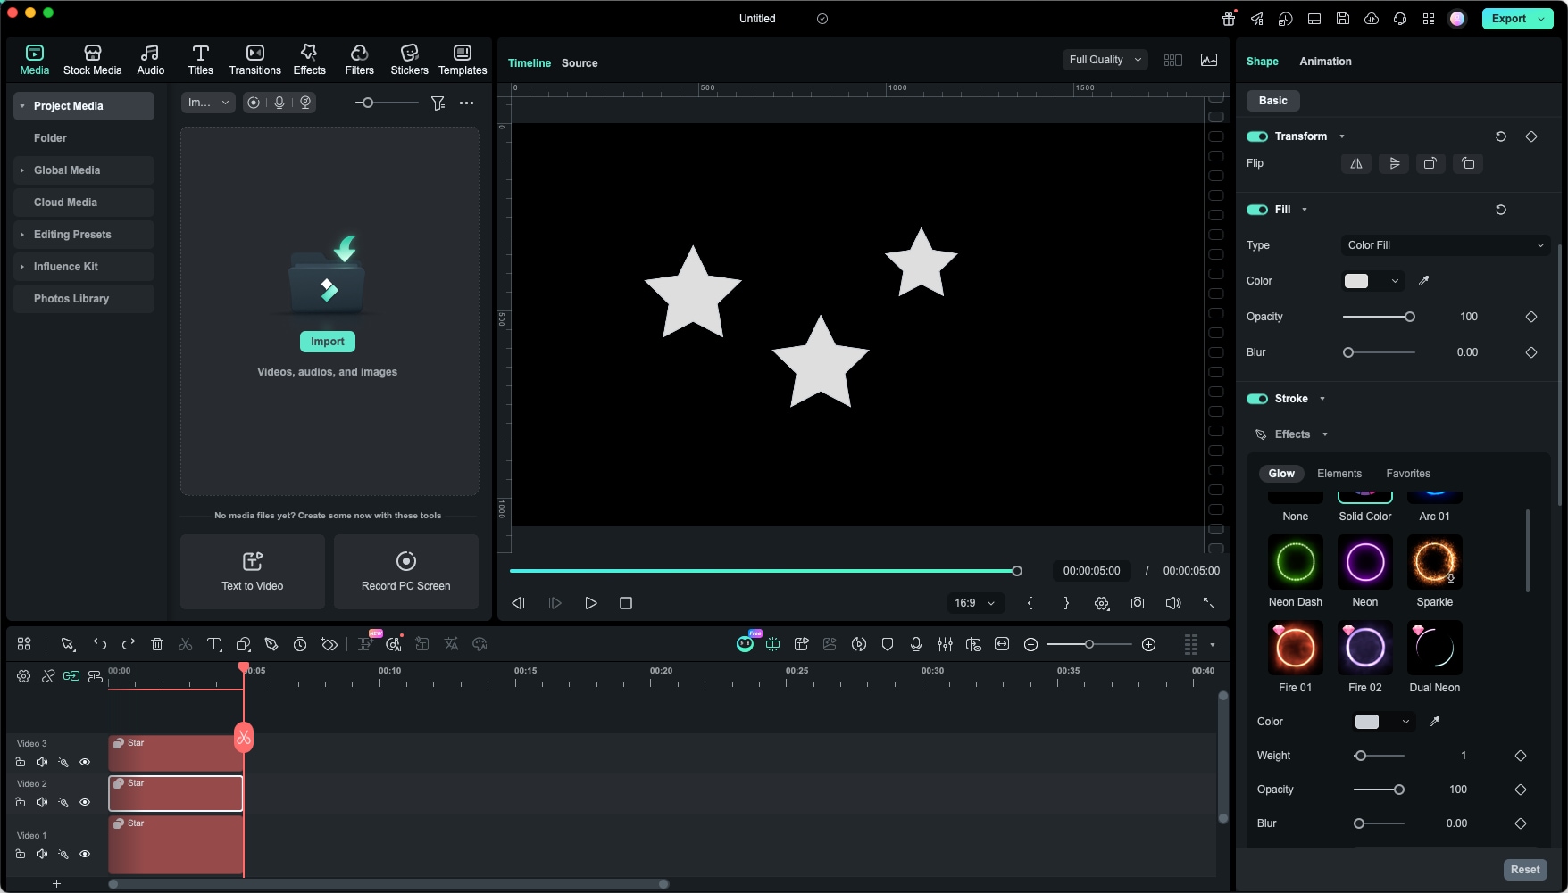Disable the Stroke toggle switch
The height and width of the screenshot is (893, 1568).
click(x=1257, y=399)
